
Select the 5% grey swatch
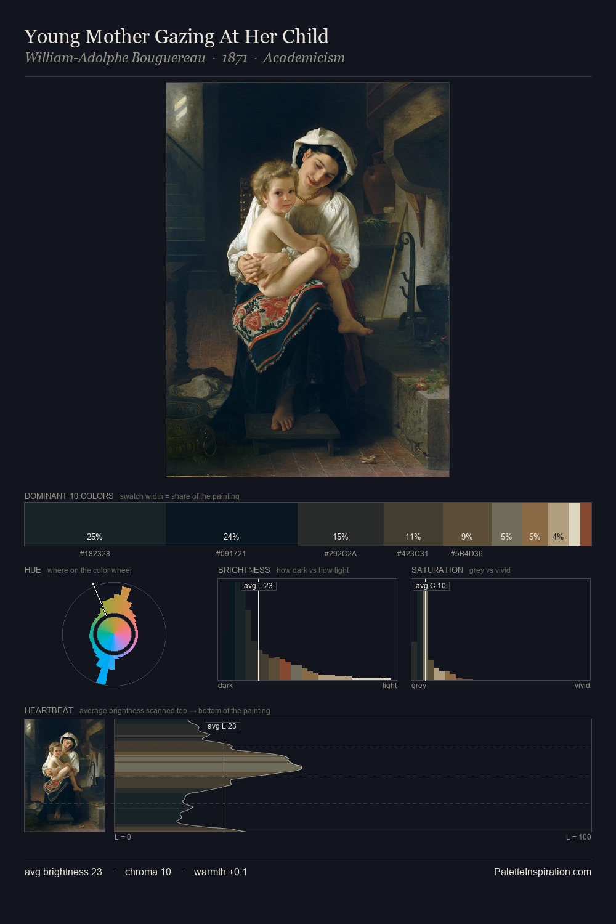507,524
